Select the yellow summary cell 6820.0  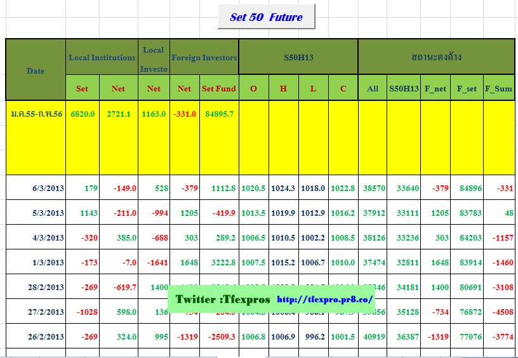83,114
